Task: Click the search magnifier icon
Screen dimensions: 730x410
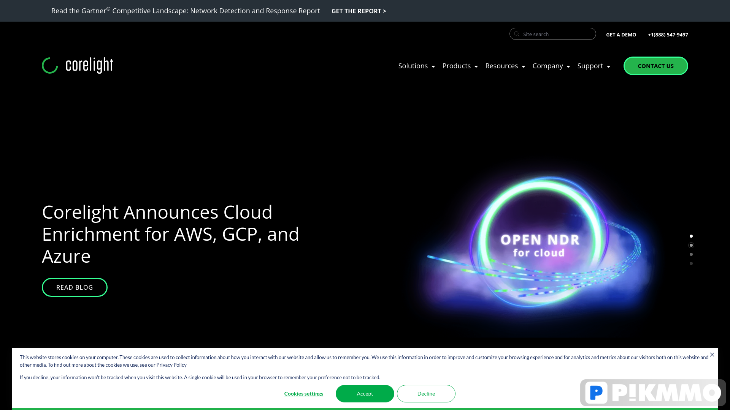Action: [517, 34]
